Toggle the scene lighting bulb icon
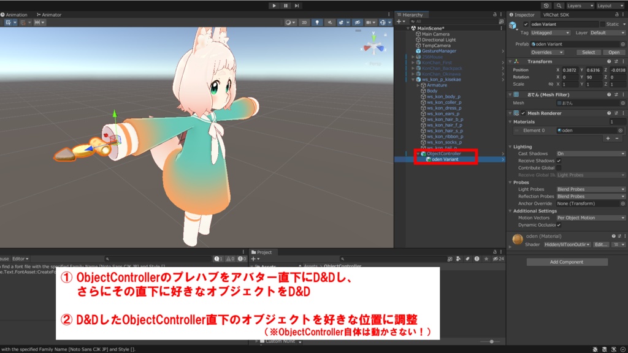 (317, 22)
